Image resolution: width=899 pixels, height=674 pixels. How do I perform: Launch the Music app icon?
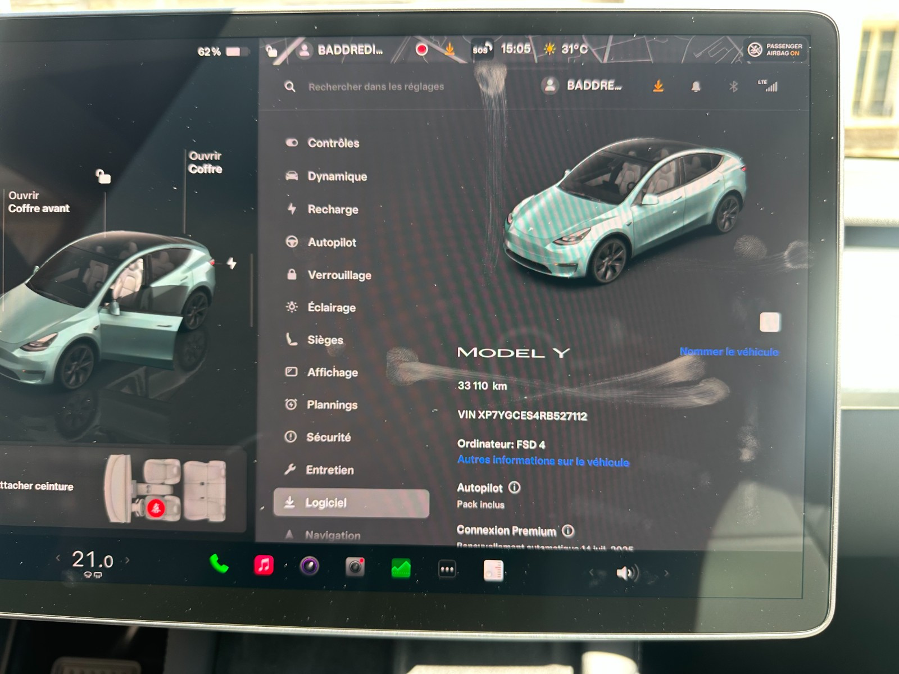click(x=264, y=564)
